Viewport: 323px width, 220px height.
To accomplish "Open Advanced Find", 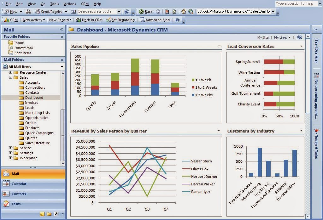I will 155,20.
